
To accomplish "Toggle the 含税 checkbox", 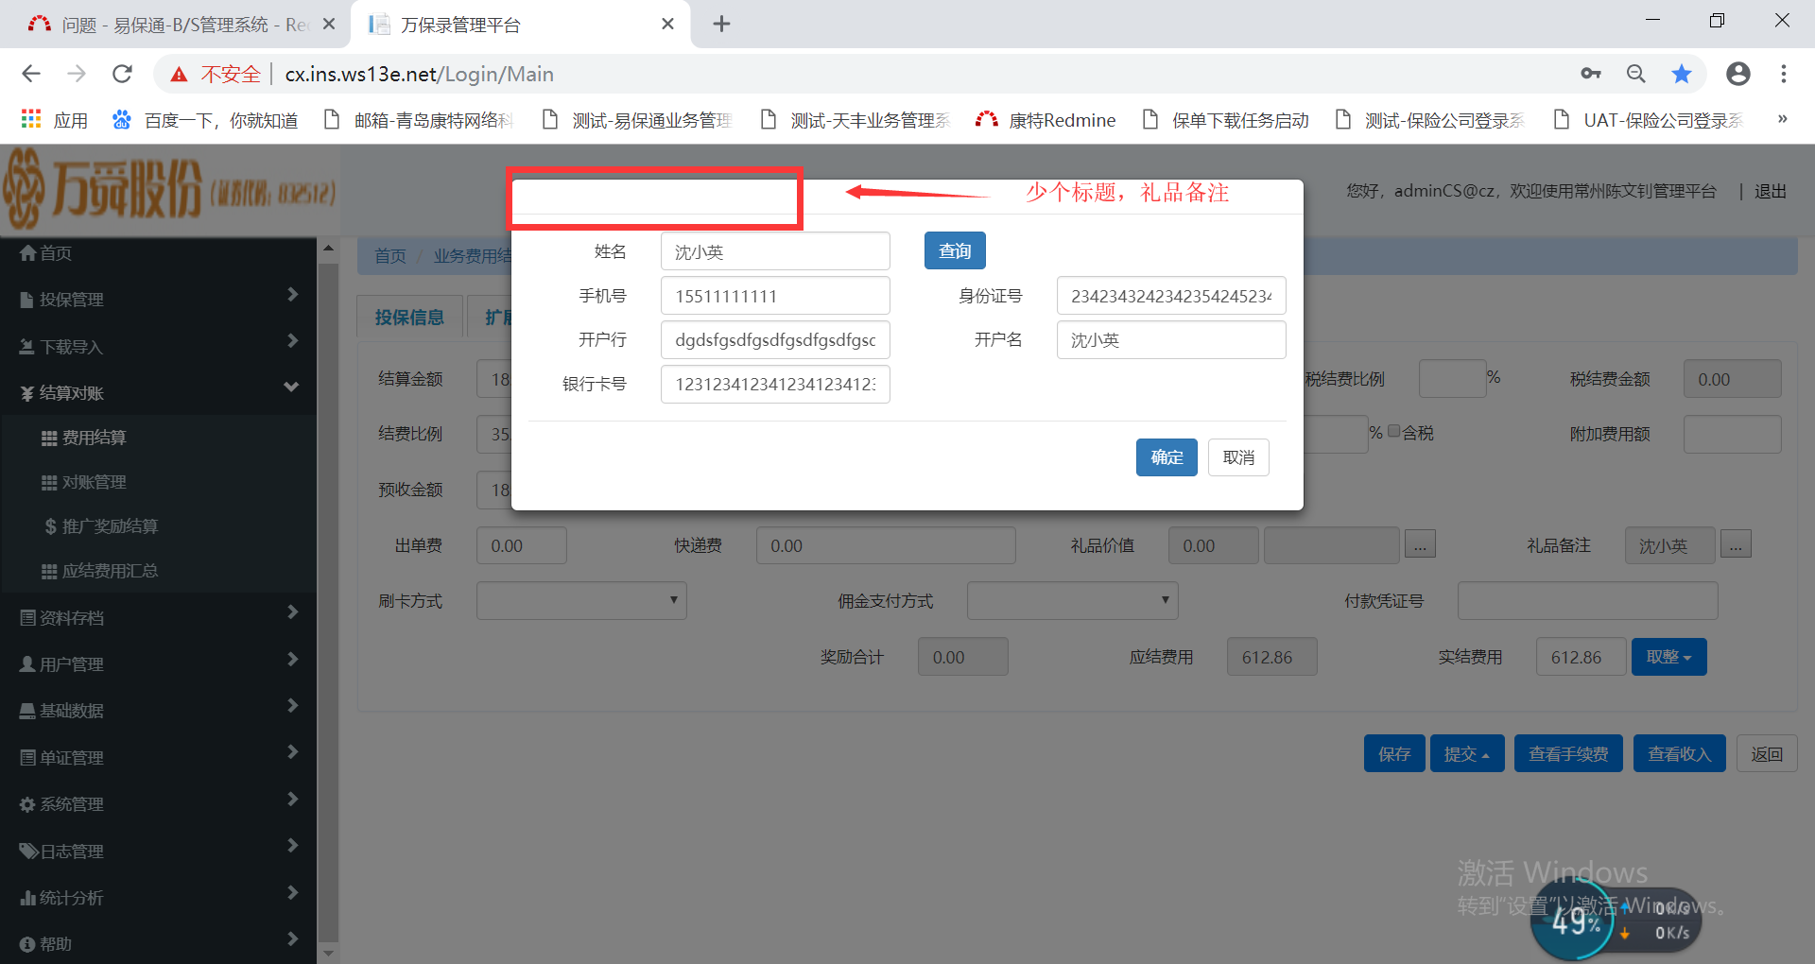I will (1393, 432).
